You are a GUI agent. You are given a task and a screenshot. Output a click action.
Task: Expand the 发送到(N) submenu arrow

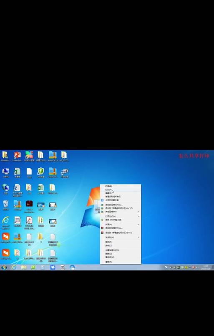[x=139, y=237]
